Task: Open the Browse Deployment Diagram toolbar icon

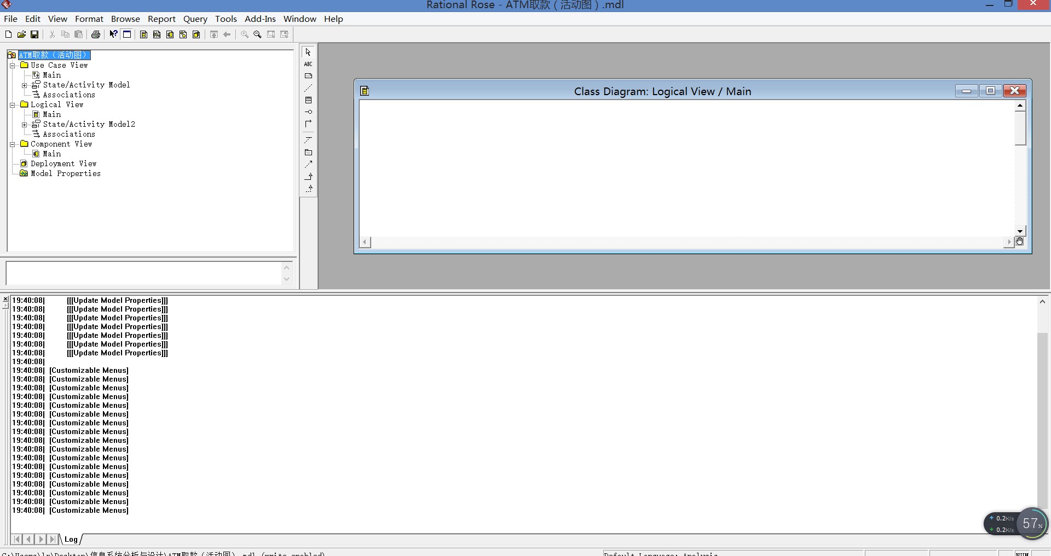Action: click(x=197, y=34)
